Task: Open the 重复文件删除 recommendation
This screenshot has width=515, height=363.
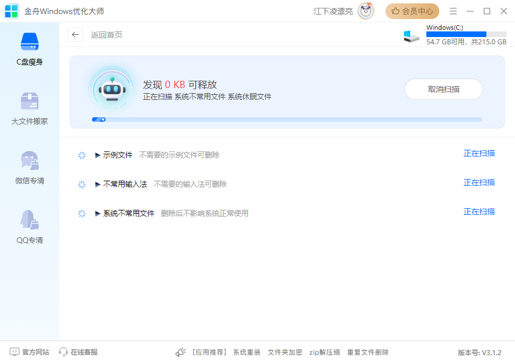Action: point(368,352)
